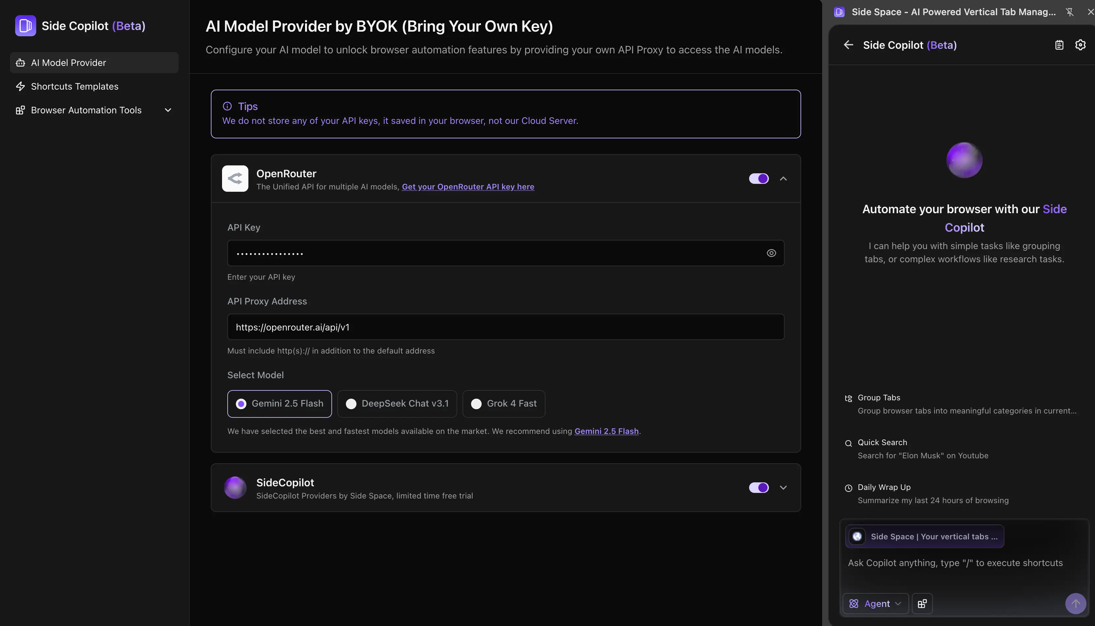Collapse the OpenRouter section
1095x626 pixels.
[783, 179]
